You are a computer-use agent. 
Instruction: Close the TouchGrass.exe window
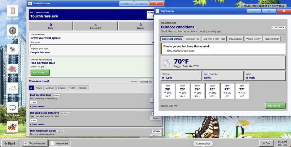(156, 4)
